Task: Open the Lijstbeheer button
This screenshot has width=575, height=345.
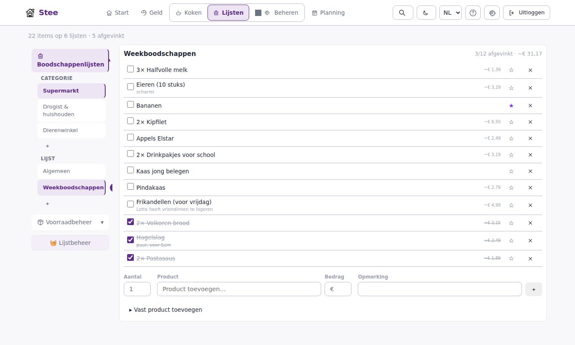Action: click(70, 243)
